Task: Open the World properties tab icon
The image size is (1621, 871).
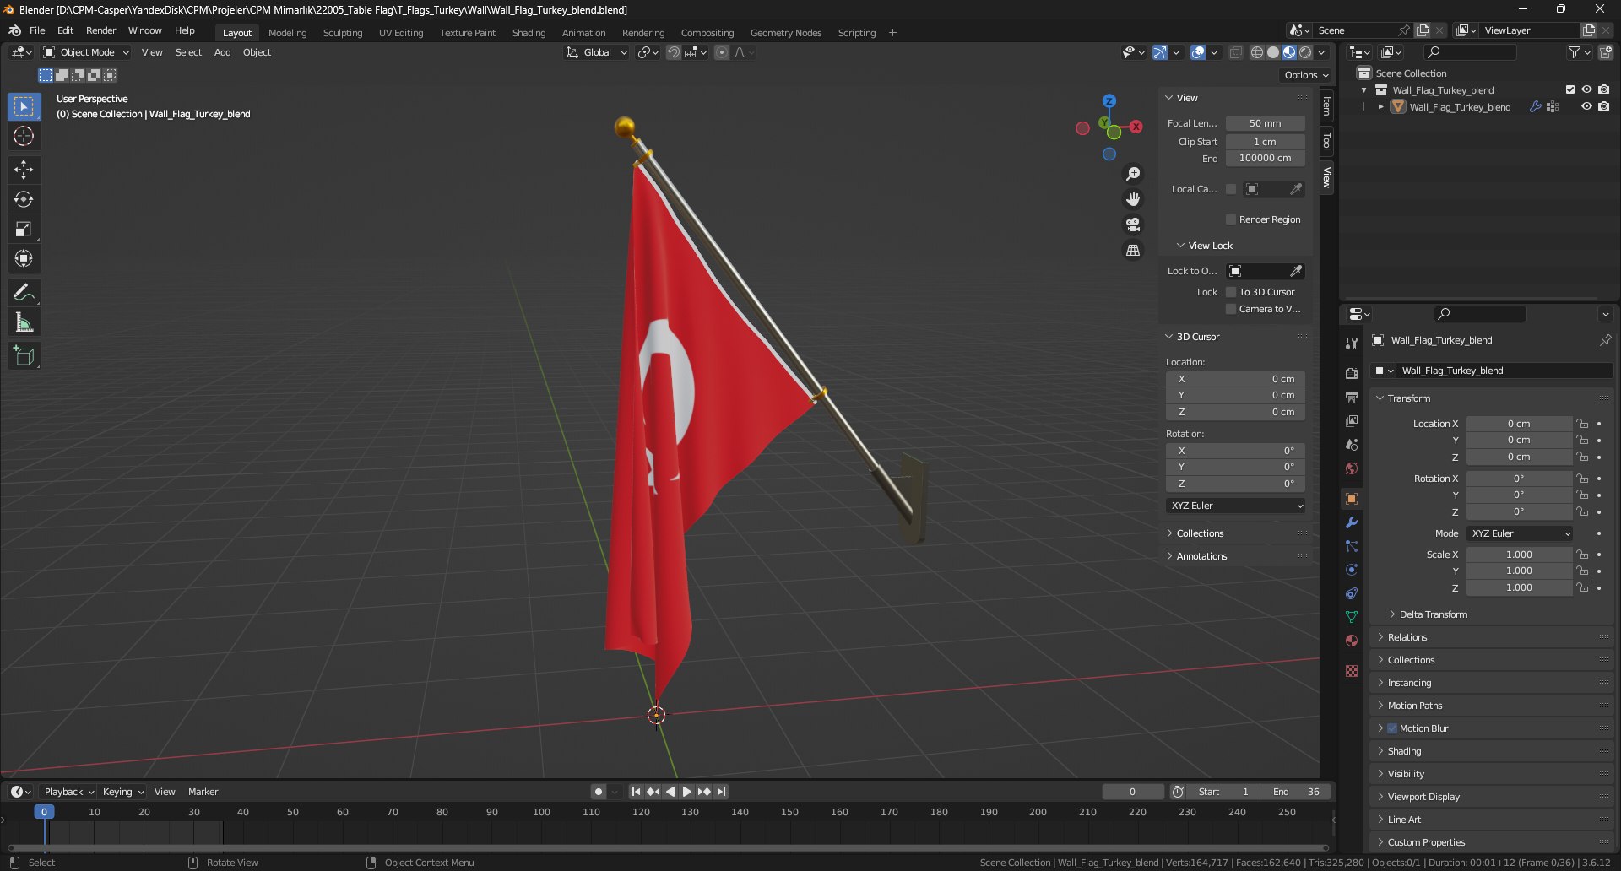Action: 1352,468
